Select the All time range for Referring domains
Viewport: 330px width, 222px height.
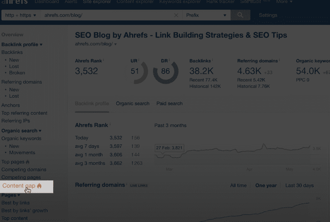(x=238, y=186)
